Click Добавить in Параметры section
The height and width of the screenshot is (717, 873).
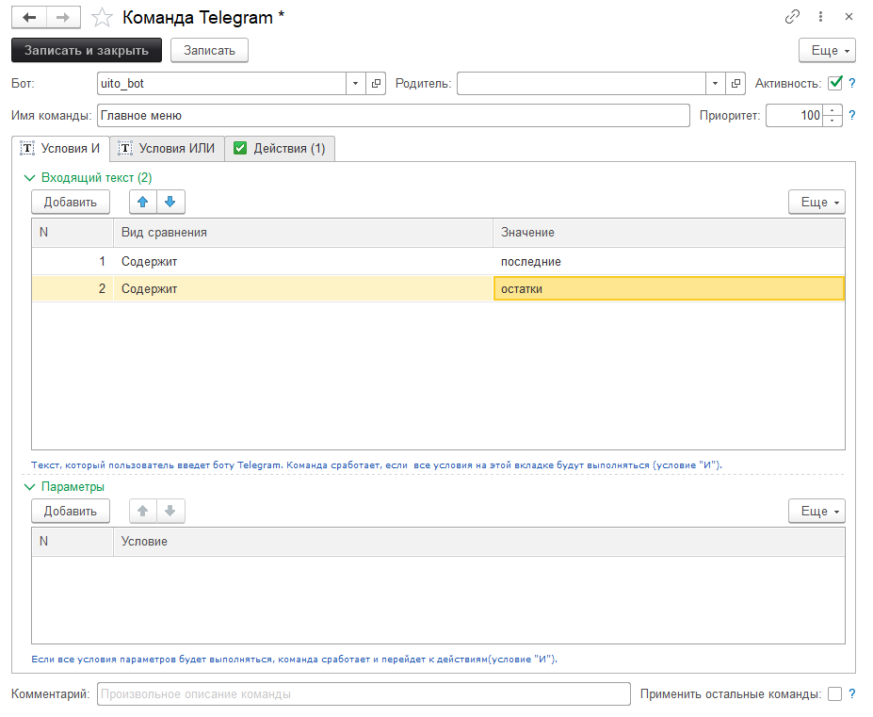[x=71, y=511]
